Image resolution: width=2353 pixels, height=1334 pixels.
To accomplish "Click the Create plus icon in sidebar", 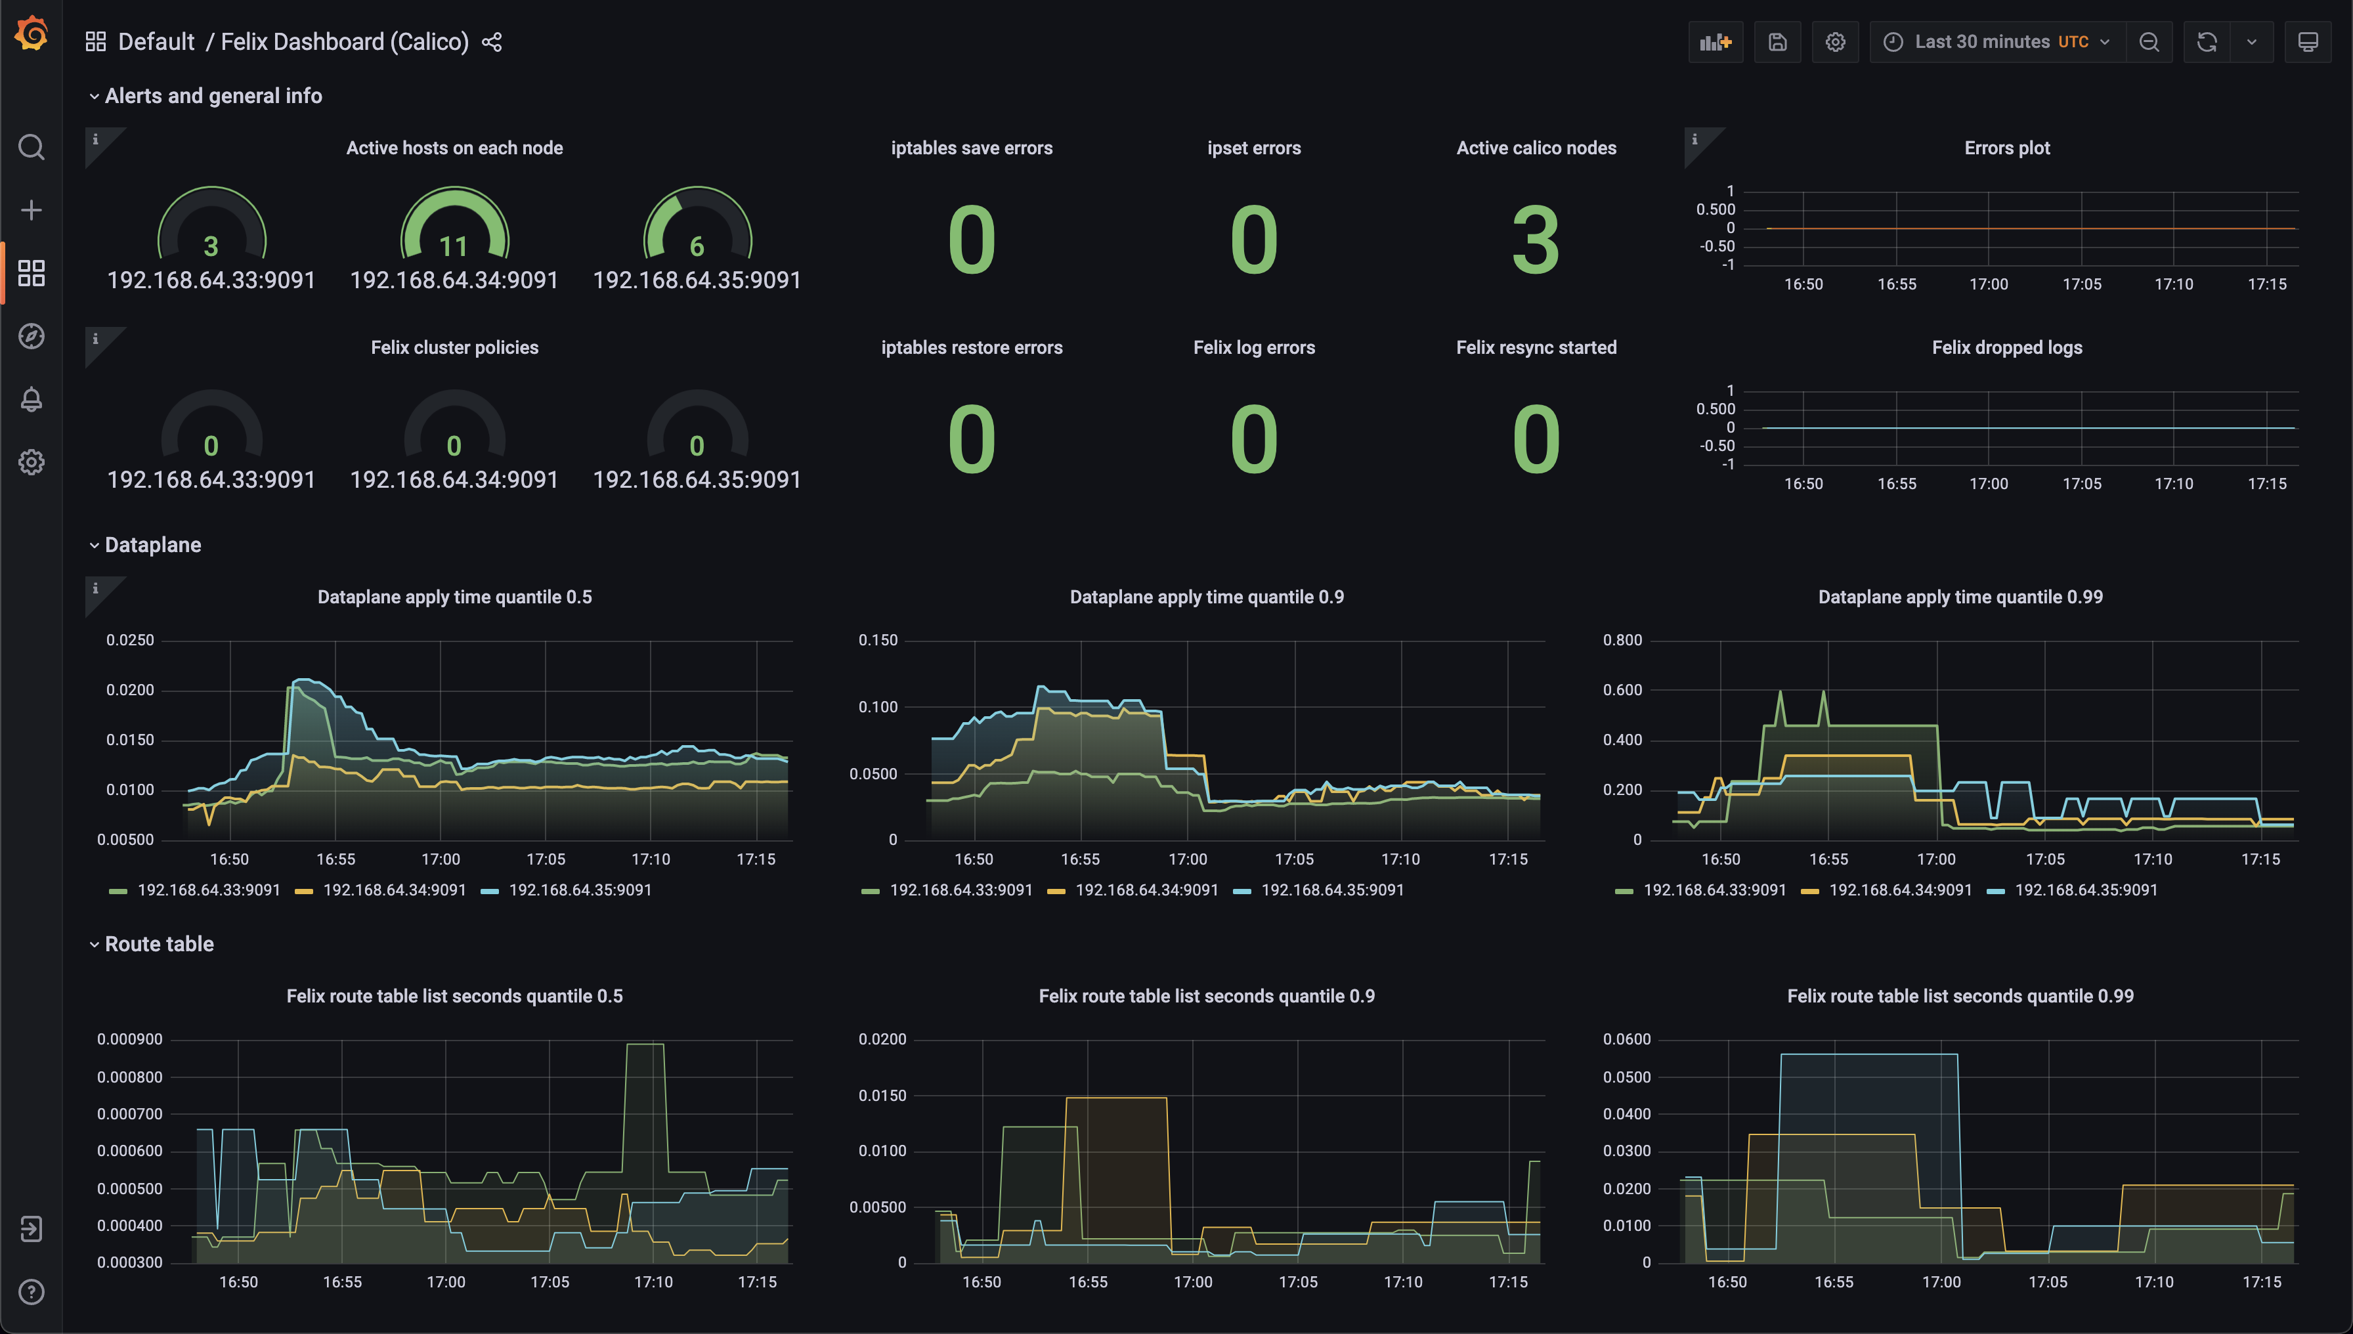I will [31, 210].
